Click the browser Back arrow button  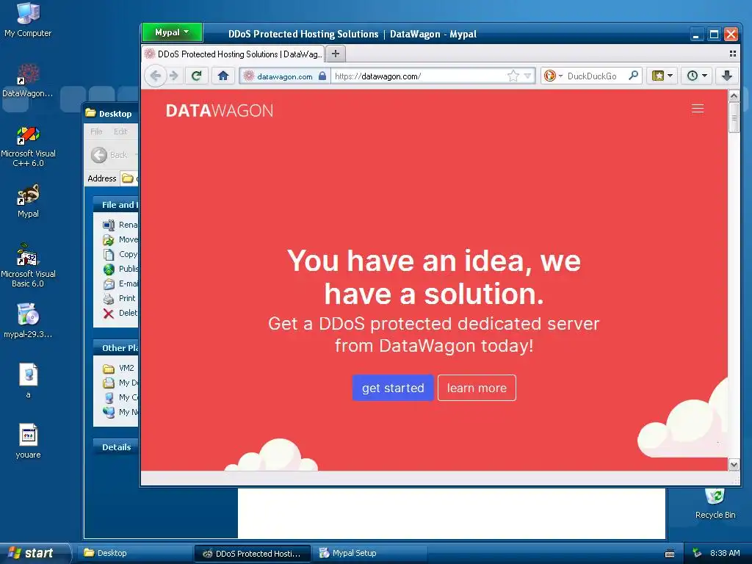tap(156, 76)
